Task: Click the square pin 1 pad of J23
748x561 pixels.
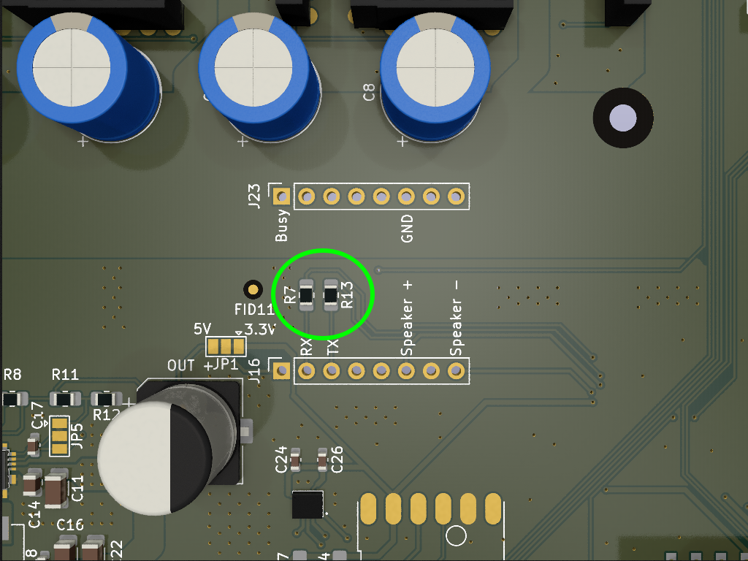Action: coord(282,196)
